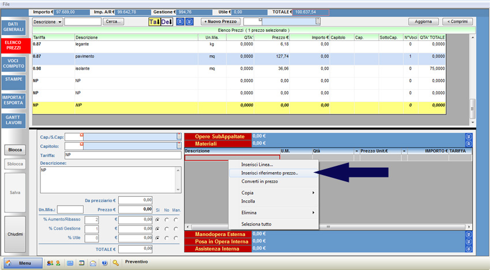The height and width of the screenshot is (270, 490).
Task: Open the Descrizione search filter dropdown
Action: pyautogui.click(x=47, y=22)
